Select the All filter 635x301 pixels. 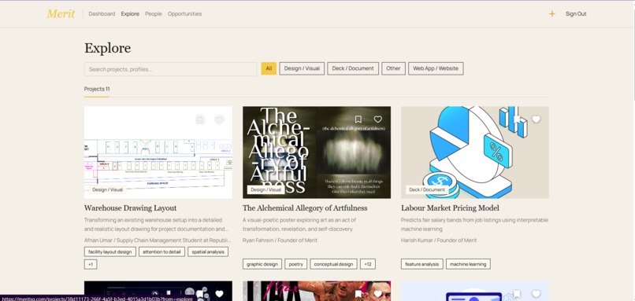(269, 68)
